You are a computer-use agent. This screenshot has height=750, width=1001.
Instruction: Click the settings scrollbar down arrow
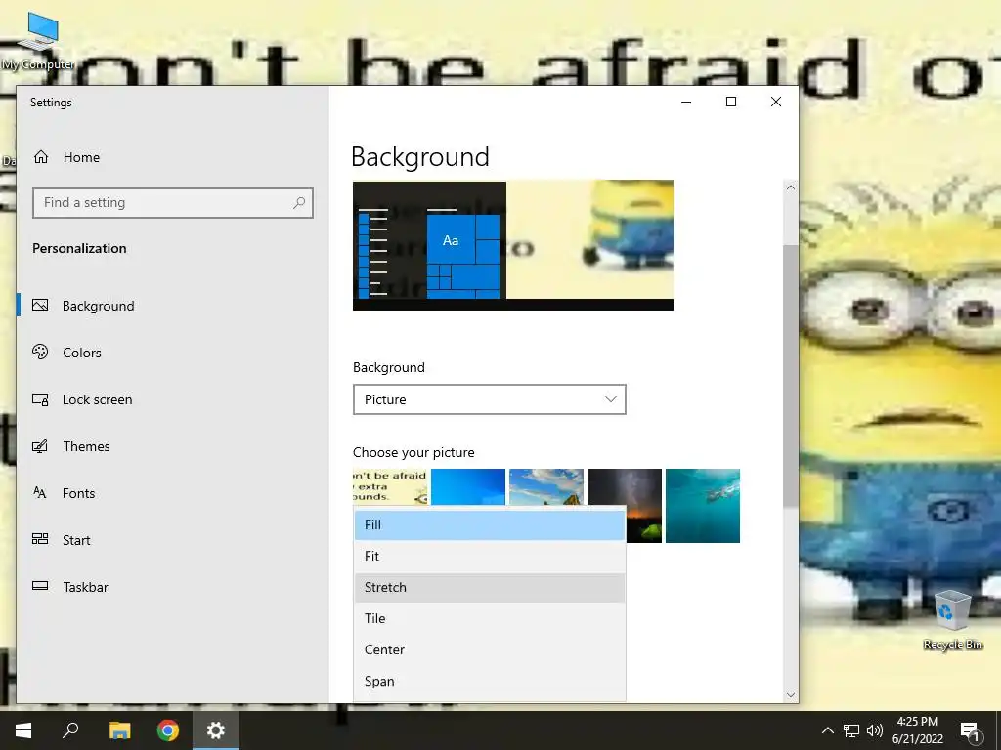click(x=790, y=695)
